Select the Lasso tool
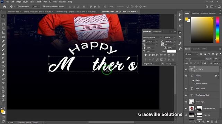 3,24
